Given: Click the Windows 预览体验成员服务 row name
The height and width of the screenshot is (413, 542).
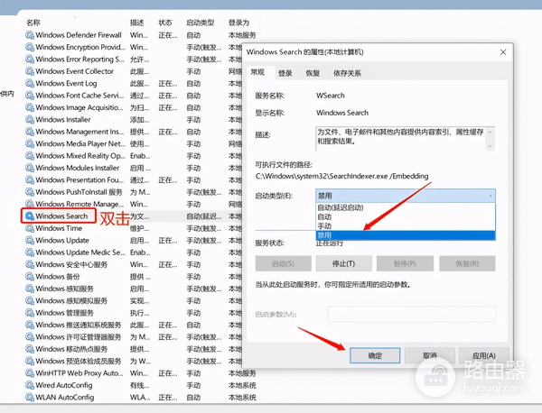Looking at the screenshot, I should 79,361.
